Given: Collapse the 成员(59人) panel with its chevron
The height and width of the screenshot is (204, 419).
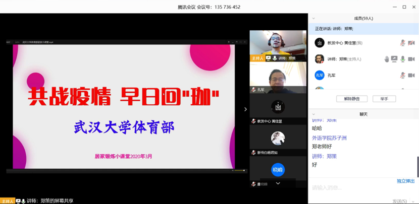Looking at the screenshot, I should [x=313, y=19].
